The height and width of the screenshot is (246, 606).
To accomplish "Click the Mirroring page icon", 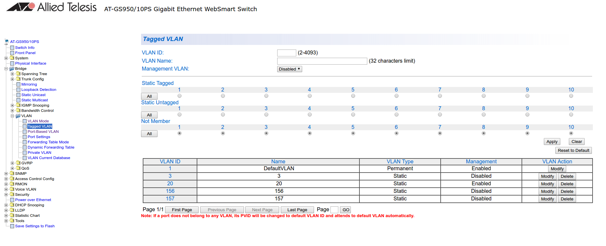I will point(18,84).
